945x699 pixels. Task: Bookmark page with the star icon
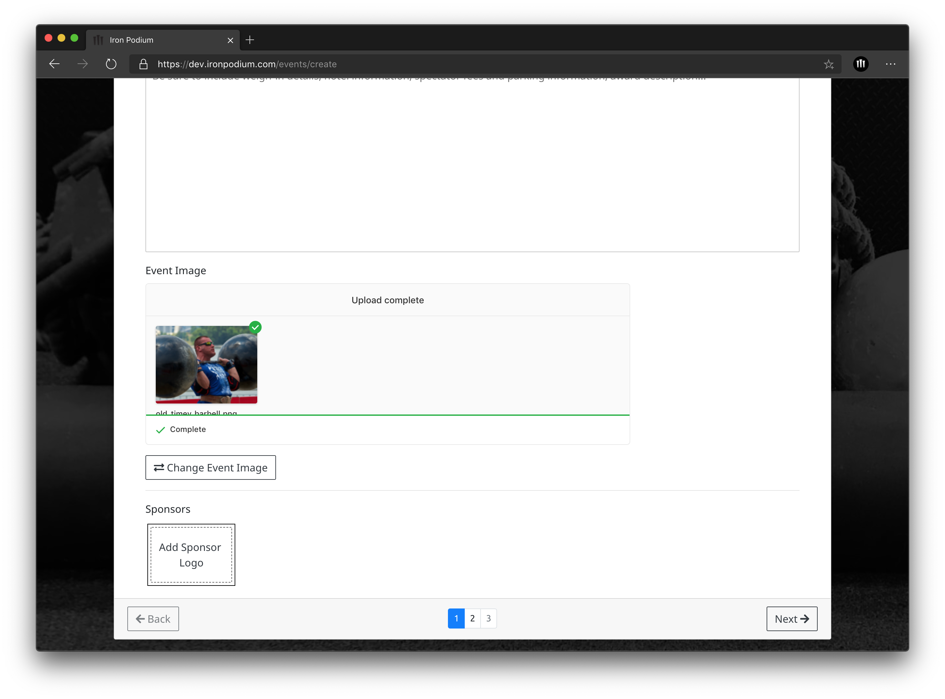click(828, 64)
